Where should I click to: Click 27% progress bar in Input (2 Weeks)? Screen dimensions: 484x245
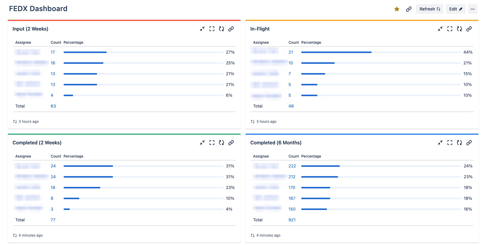(x=143, y=52)
